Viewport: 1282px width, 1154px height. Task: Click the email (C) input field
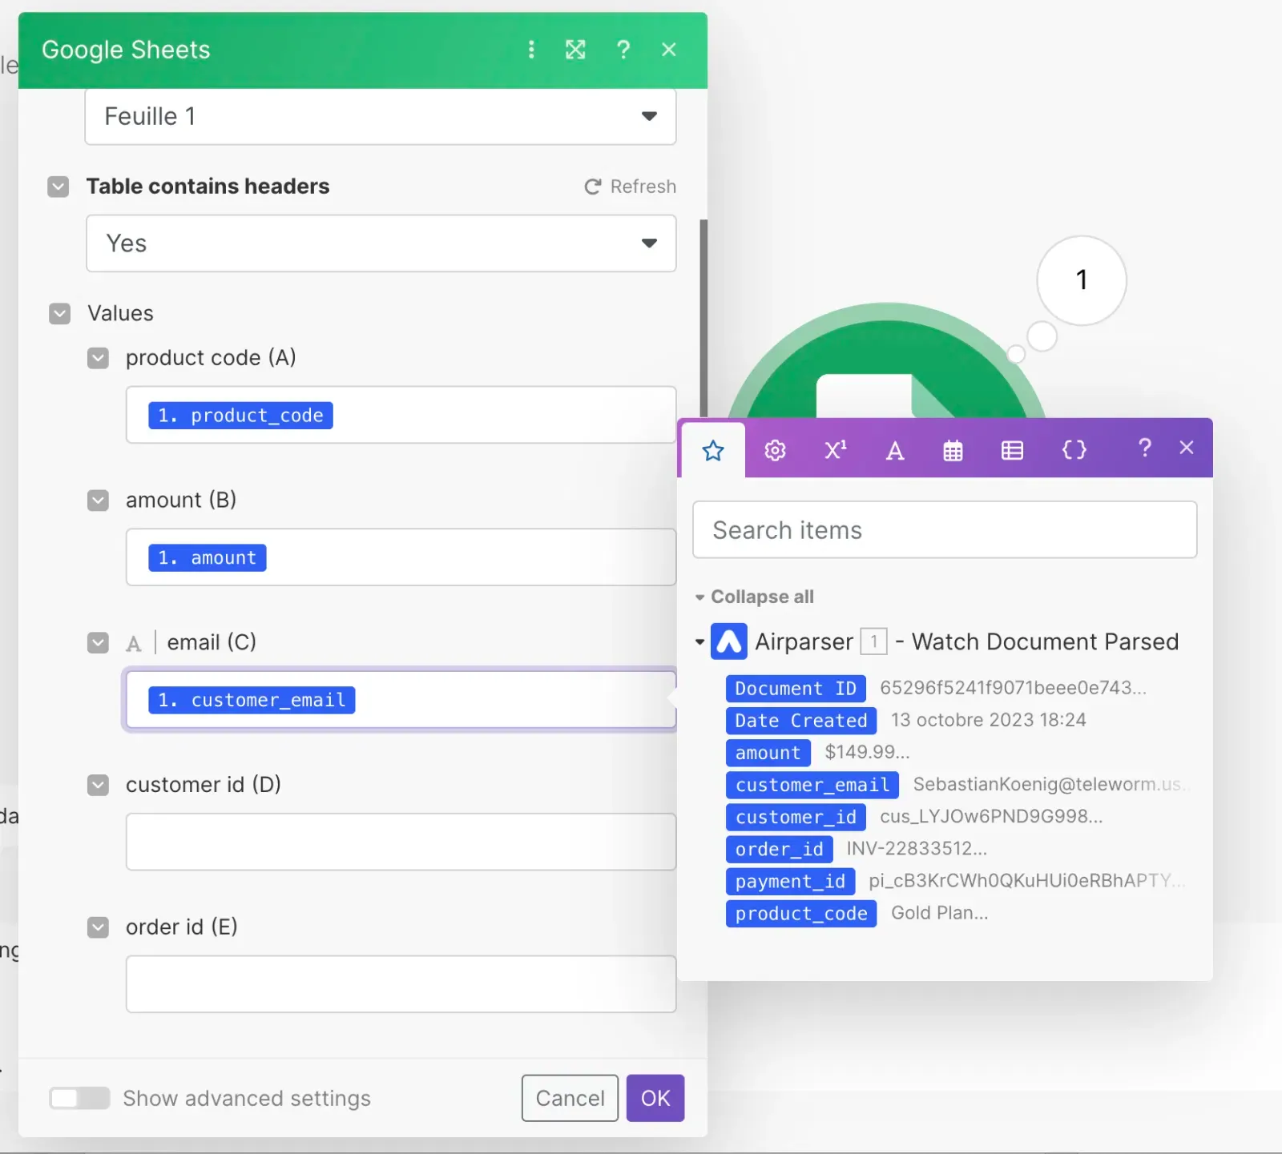[x=401, y=700]
